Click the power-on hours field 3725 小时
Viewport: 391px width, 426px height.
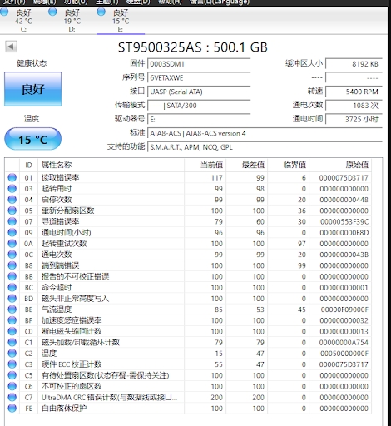(x=354, y=120)
